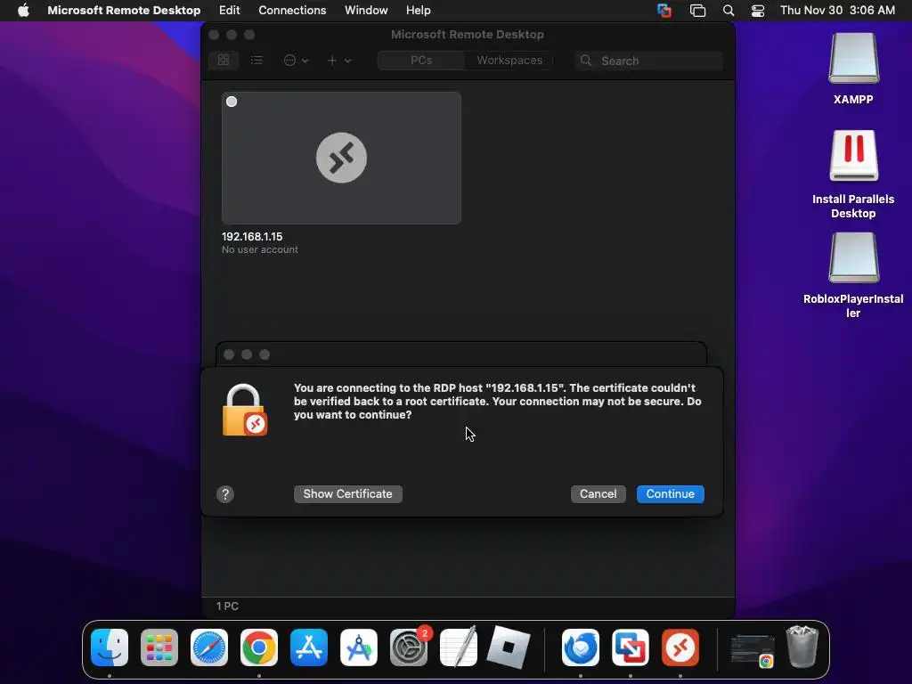The image size is (912, 684).
Task: Open TextEdit from the Dock
Action: [x=459, y=647]
